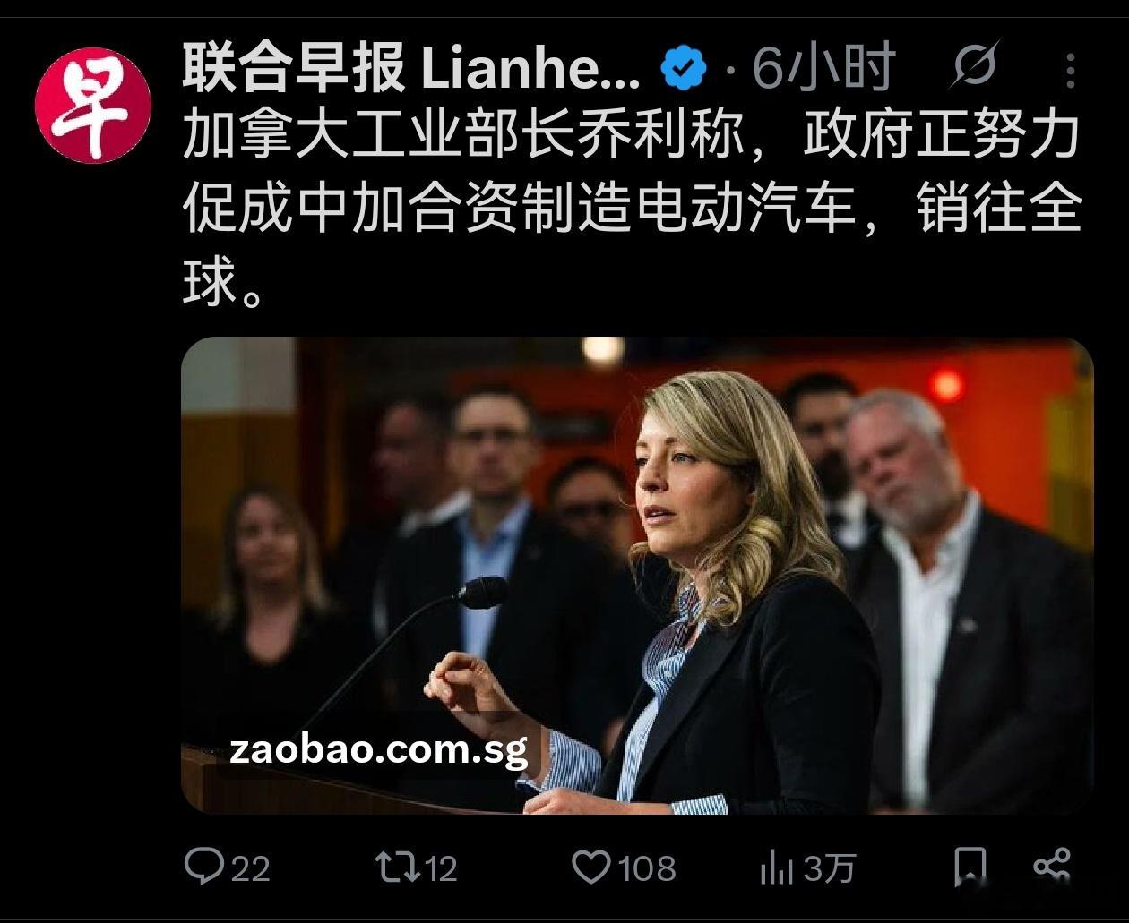Click the tweet text about 加拿大工业部长

tap(633, 209)
